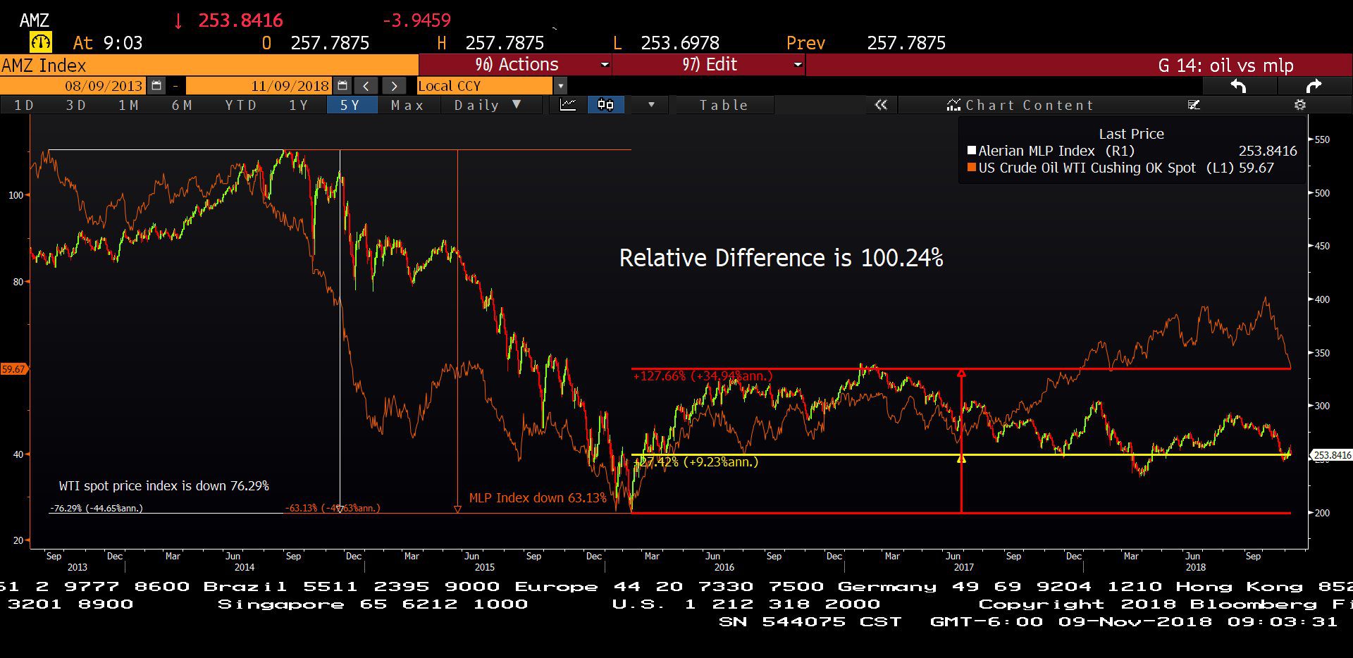This screenshot has height=658, width=1353.
Task: Select the 1D time range tab
Action: (24, 105)
